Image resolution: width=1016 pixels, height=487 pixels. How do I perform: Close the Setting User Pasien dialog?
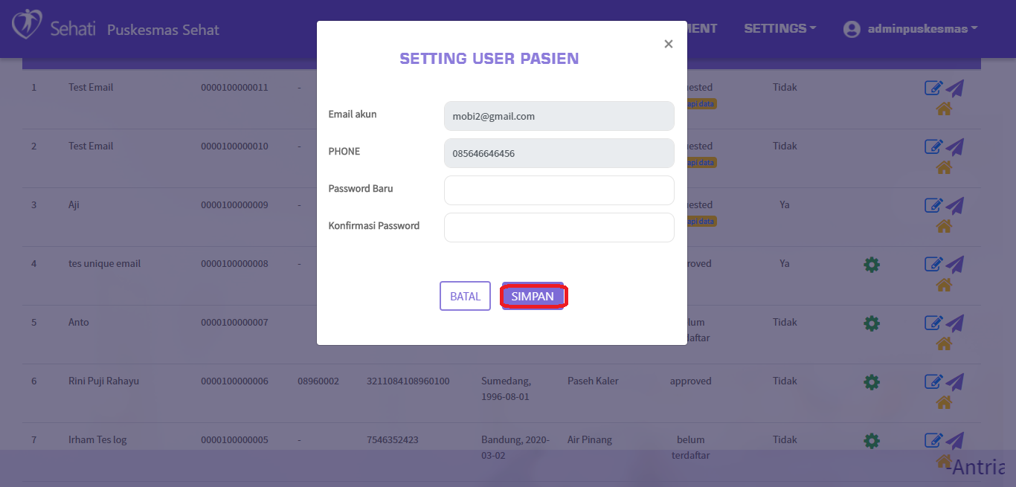point(668,45)
